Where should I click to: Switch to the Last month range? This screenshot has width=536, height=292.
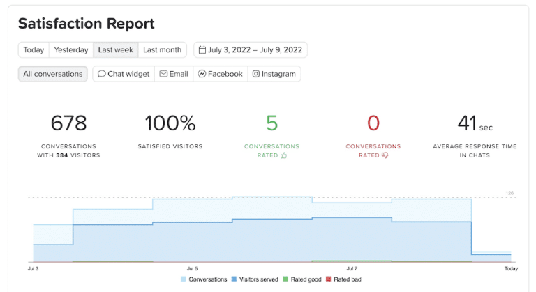tap(163, 50)
